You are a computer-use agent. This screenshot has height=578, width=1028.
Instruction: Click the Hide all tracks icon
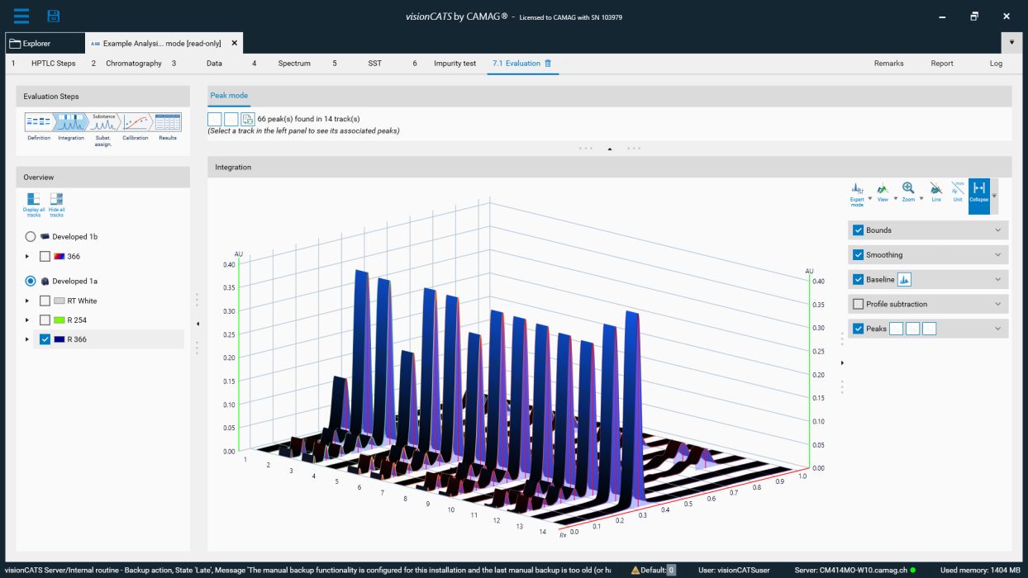pos(55,201)
